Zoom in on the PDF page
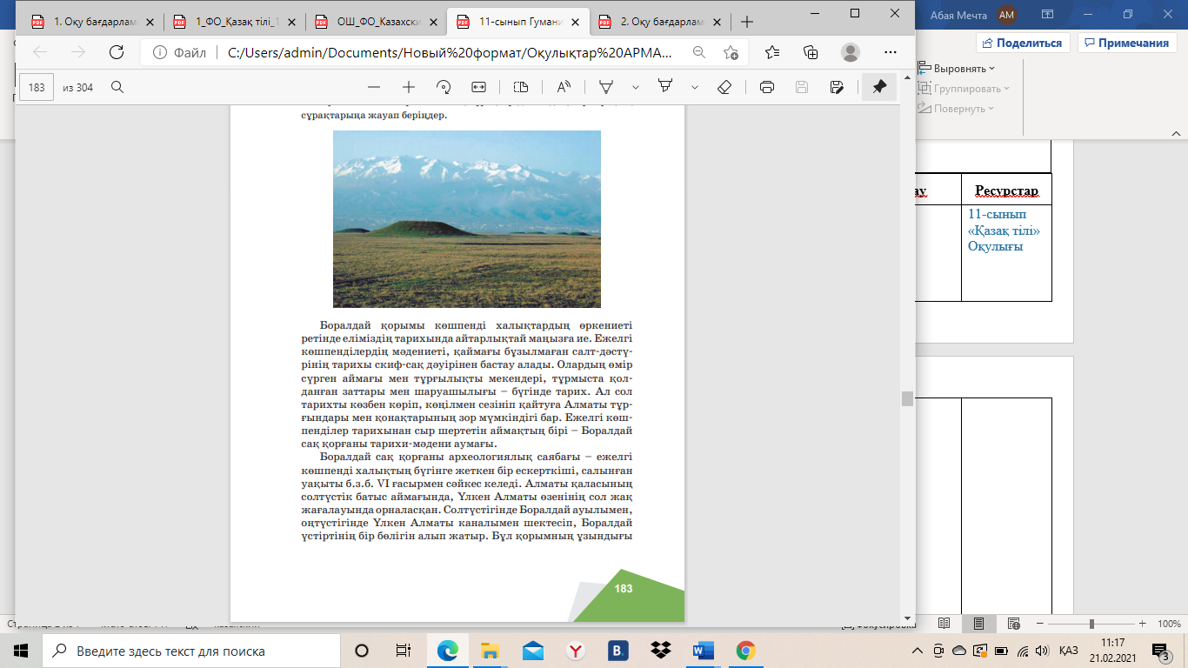Viewport: 1188px width, 668px height. click(409, 87)
